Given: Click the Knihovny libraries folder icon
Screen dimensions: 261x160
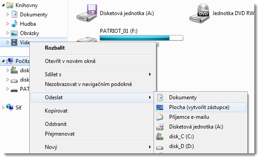Looking at the screenshot, I should [10, 5].
